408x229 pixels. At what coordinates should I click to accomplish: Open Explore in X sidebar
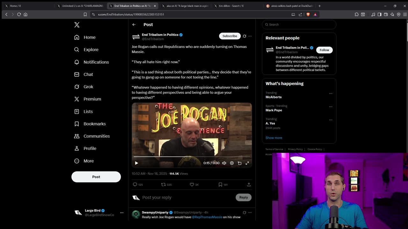[86, 50]
